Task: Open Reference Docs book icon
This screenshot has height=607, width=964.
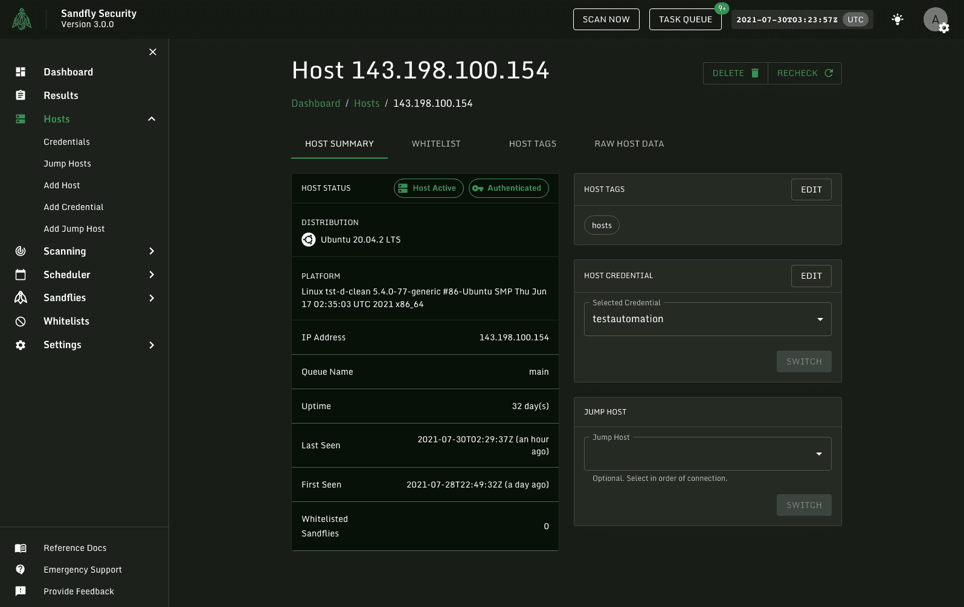Action: 21,548
